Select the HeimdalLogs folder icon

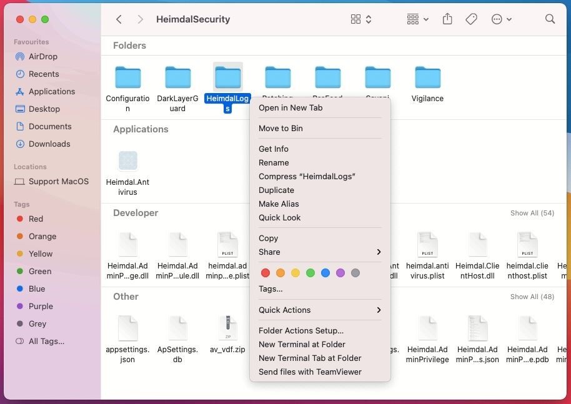click(228, 77)
